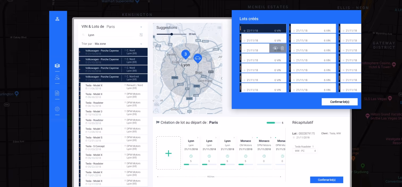Click the car pin on the Lyon map
Screen dimensions: 402x187
pos(197,58)
